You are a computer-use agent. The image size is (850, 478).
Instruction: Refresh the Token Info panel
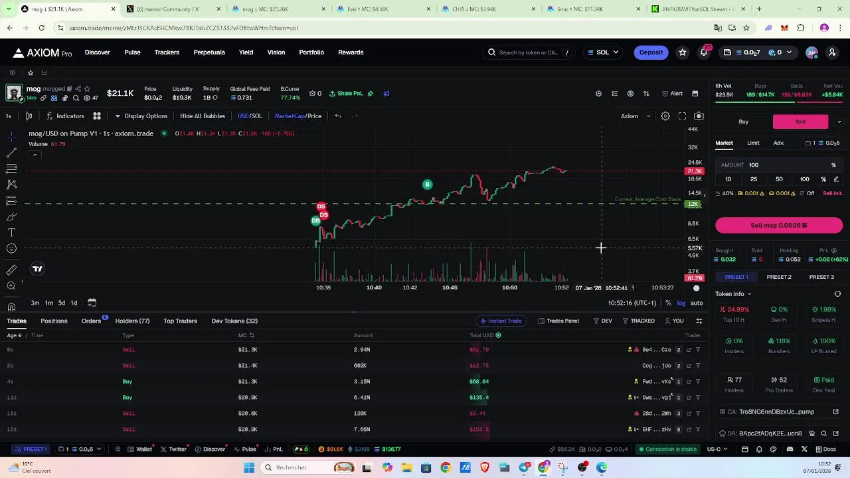tap(837, 294)
